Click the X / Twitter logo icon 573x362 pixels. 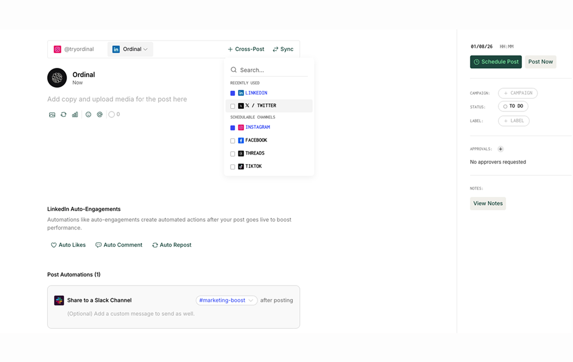click(x=241, y=106)
